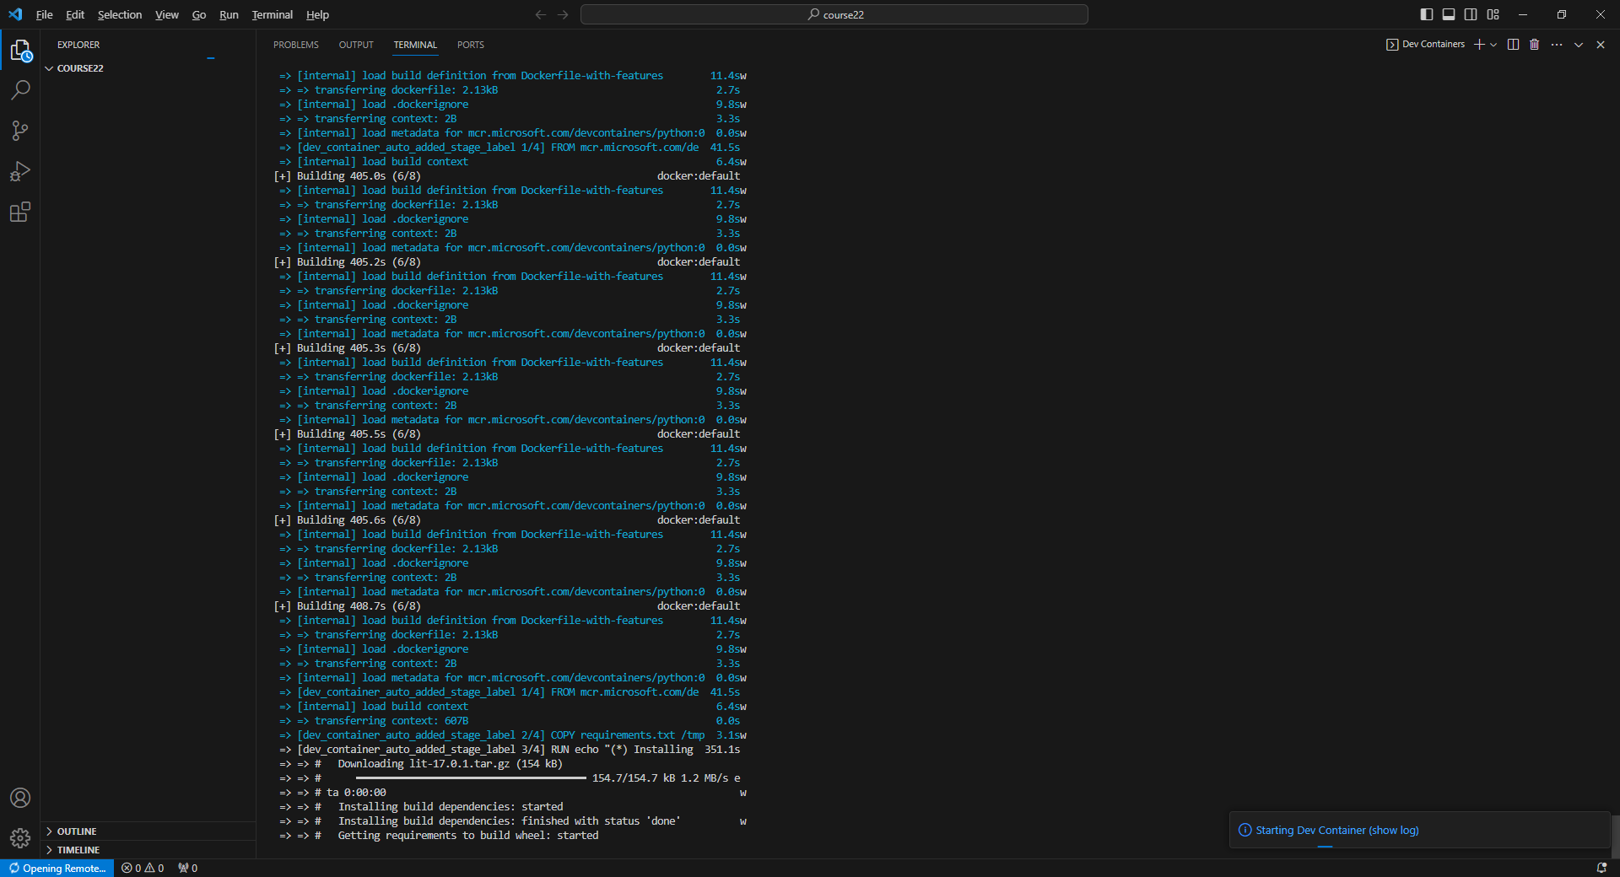Screen dimensions: 1620x877
Task: Open notifications bell in status bar
Action: tap(1601, 869)
